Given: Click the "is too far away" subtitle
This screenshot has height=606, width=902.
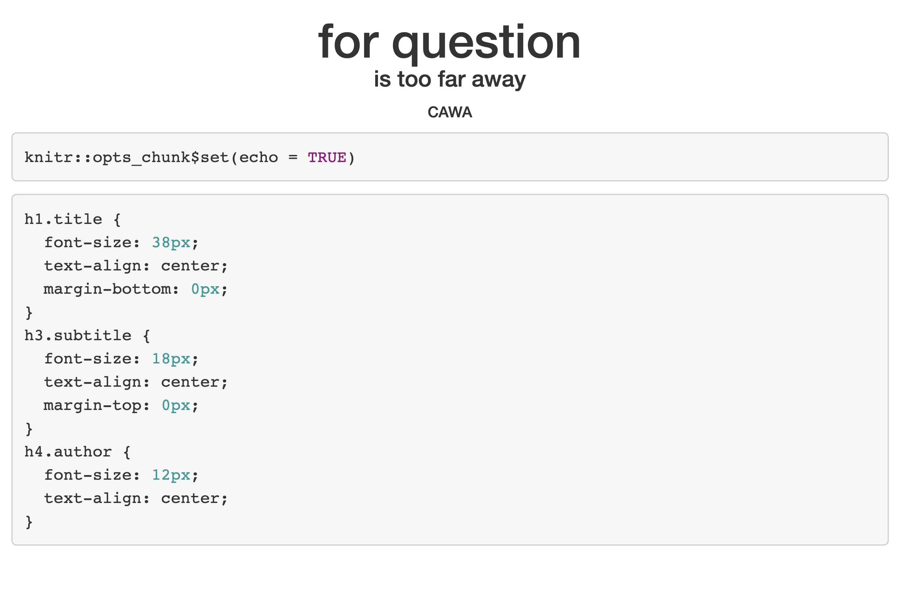Looking at the screenshot, I should click(450, 79).
